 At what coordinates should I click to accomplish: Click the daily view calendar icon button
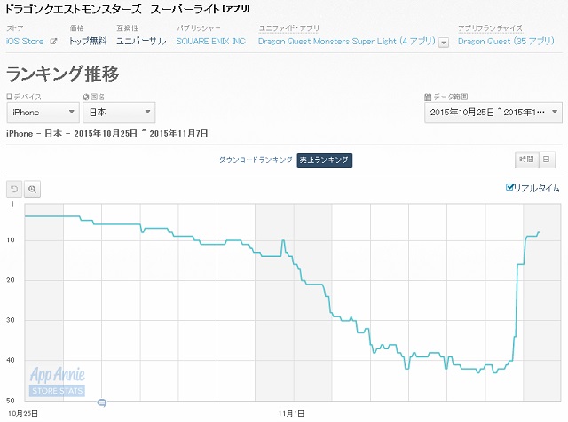547,160
